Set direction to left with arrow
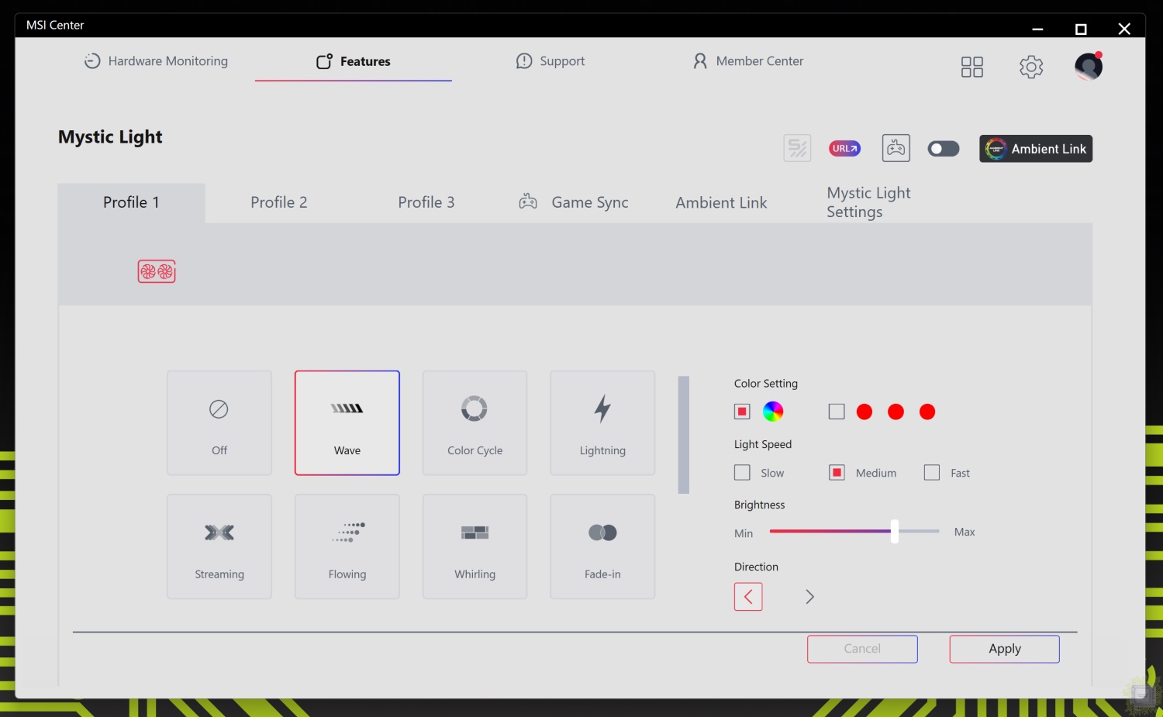The width and height of the screenshot is (1163, 717). click(748, 597)
